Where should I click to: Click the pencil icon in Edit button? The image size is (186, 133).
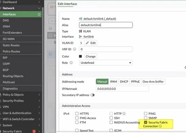tap(87, 43)
